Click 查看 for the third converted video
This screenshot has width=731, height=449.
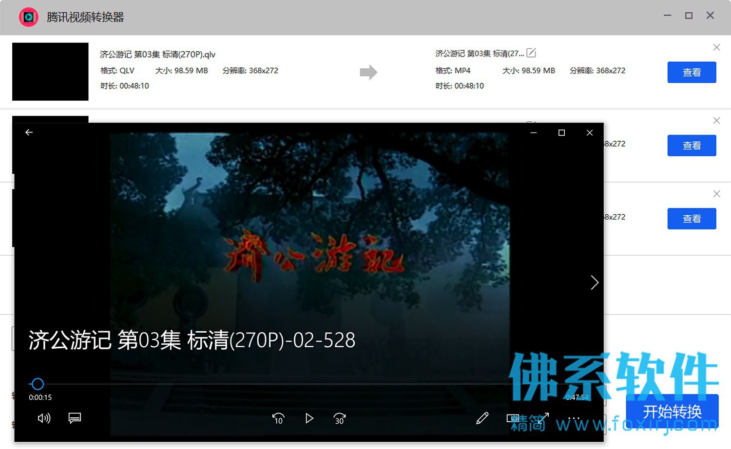tap(692, 219)
